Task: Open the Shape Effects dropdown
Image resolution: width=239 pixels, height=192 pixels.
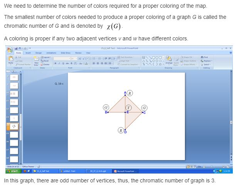Action: point(189,65)
